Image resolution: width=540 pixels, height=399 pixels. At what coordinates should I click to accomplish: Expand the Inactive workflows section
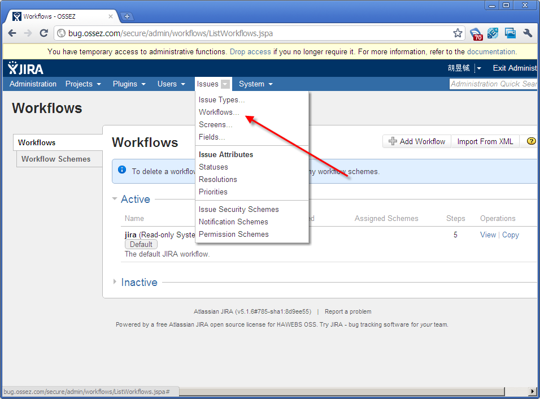[x=115, y=281]
